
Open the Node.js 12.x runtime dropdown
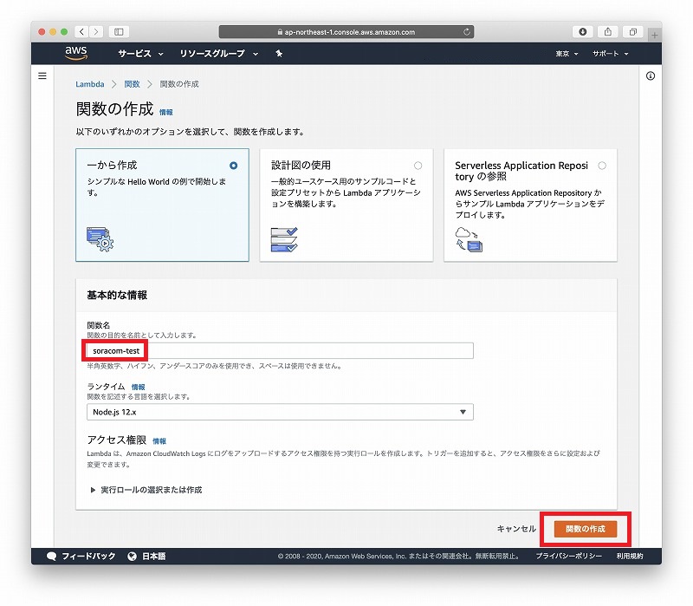click(280, 412)
